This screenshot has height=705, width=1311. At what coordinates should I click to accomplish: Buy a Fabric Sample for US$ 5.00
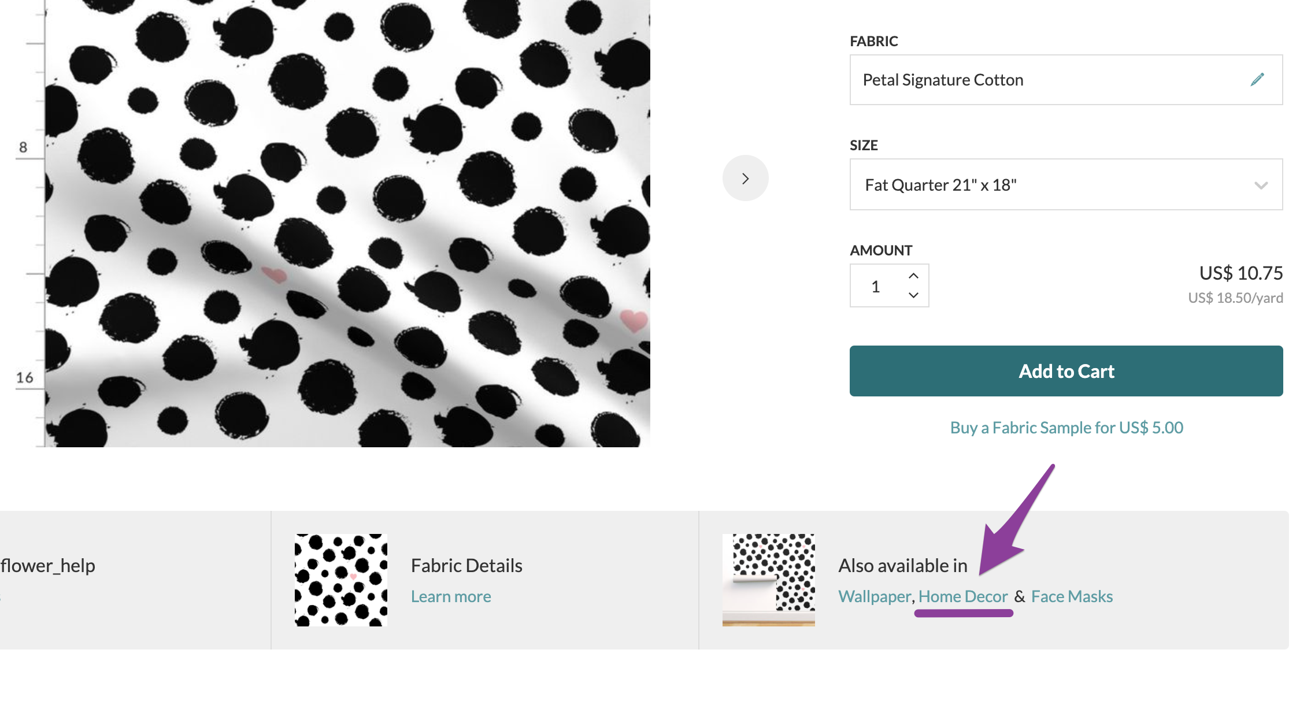[1066, 428]
